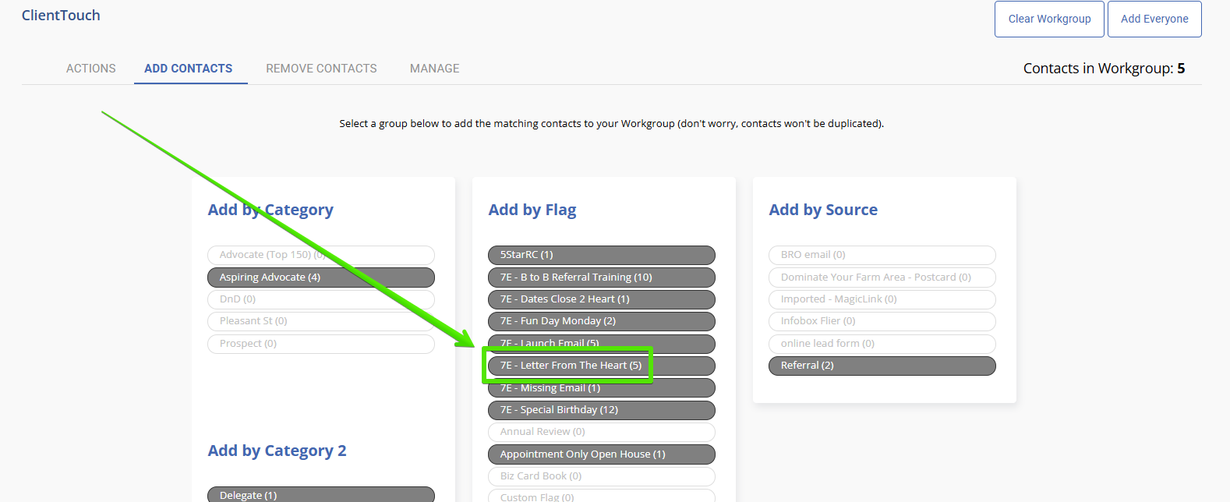Viewport: 1230px width, 502px height.
Task: Add the Aspiring Advocate category group
Action: point(320,278)
